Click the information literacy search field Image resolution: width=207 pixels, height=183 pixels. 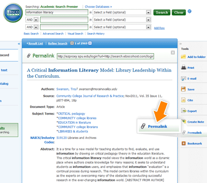[57, 12]
